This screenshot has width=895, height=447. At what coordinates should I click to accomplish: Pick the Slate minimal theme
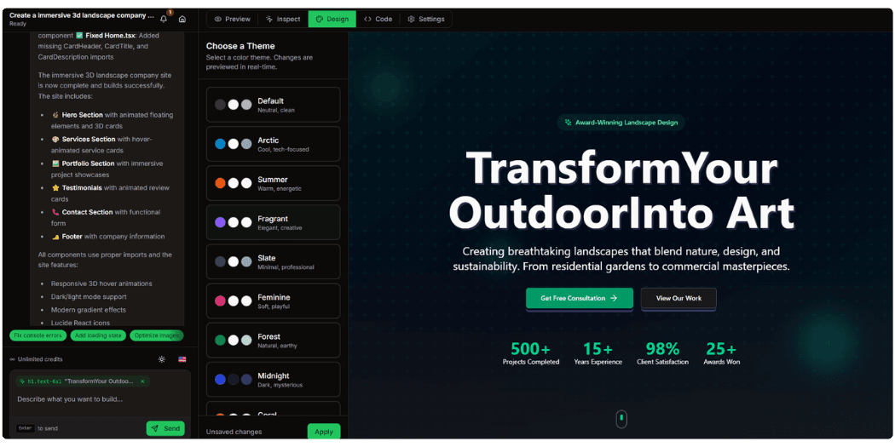[x=273, y=262]
